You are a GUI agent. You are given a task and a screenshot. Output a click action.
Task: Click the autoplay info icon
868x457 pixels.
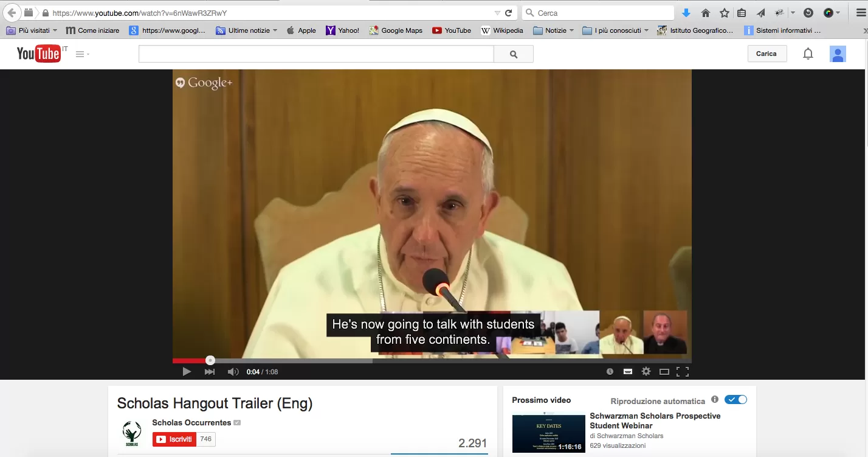[x=715, y=400]
